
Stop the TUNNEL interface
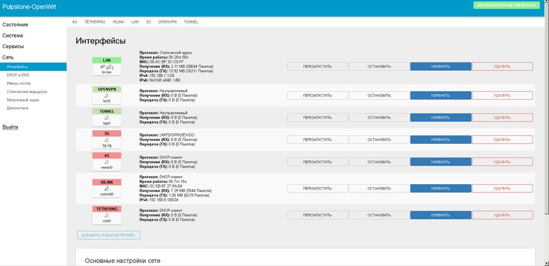[x=379, y=117]
